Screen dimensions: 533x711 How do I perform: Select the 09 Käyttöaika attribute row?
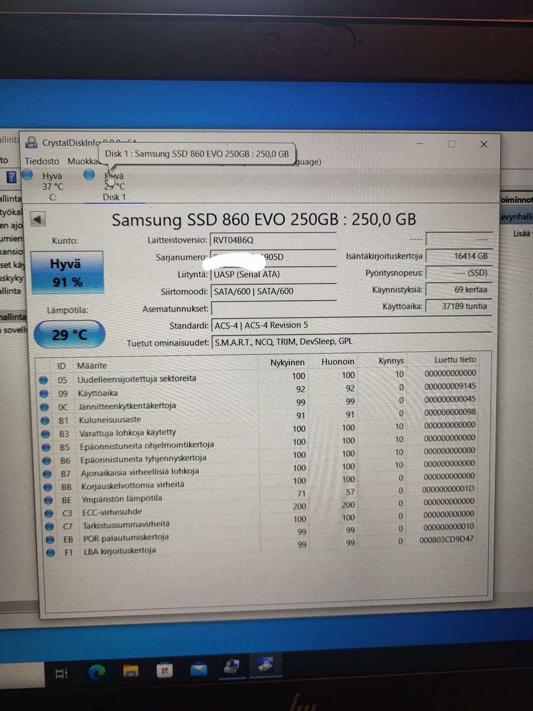[x=261, y=390]
